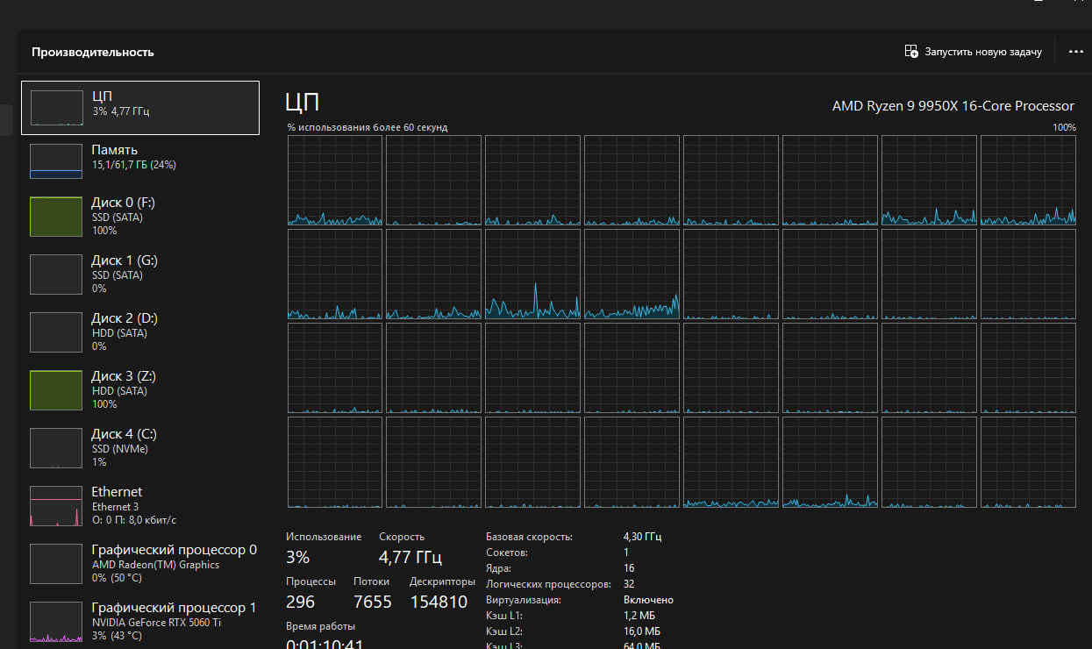The height and width of the screenshot is (649, 1092).
Task: Click the GPU 0 mini graph thumbnail
Action: click(x=56, y=564)
